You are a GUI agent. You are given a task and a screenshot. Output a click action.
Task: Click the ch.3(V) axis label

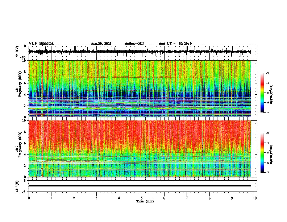17,186
